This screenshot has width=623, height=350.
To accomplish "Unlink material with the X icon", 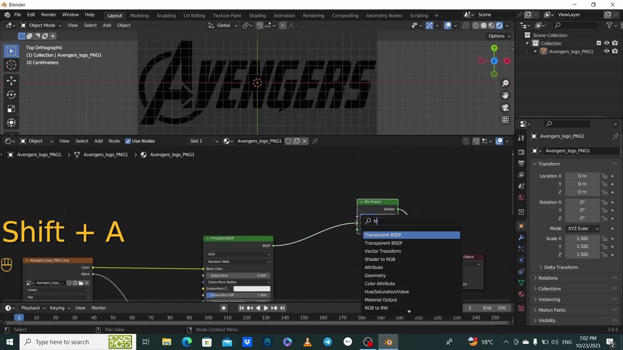I will 305,141.
